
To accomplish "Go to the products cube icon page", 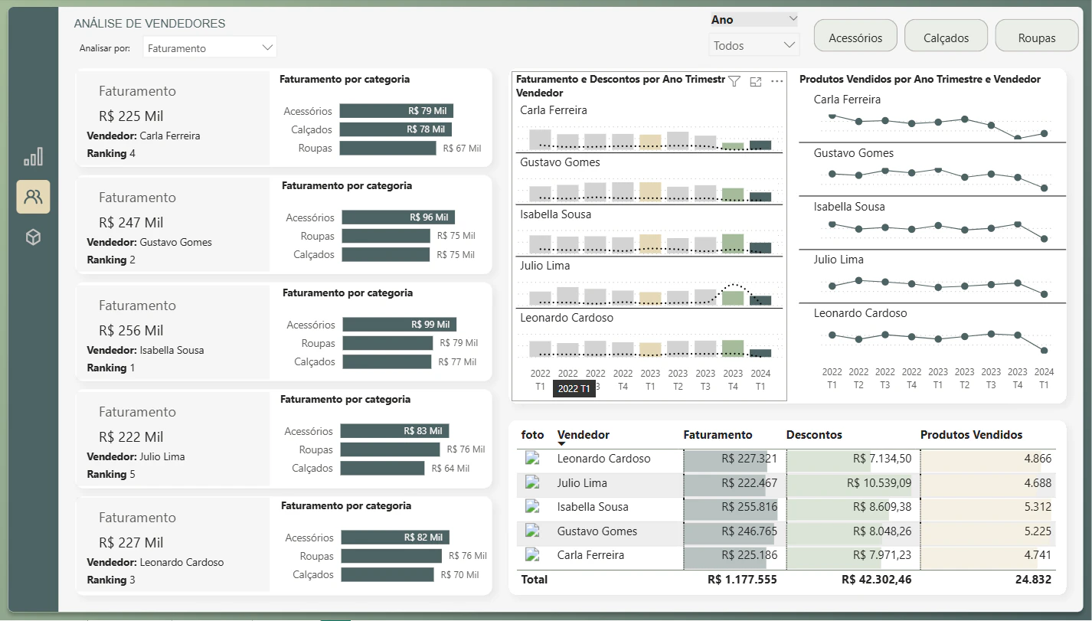I will pos(33,237).
